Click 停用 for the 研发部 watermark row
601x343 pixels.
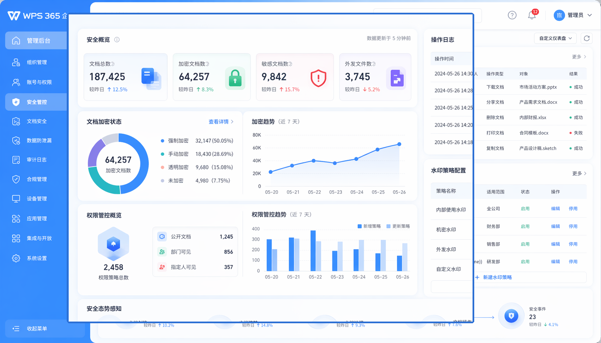click(x=573, y=262)
